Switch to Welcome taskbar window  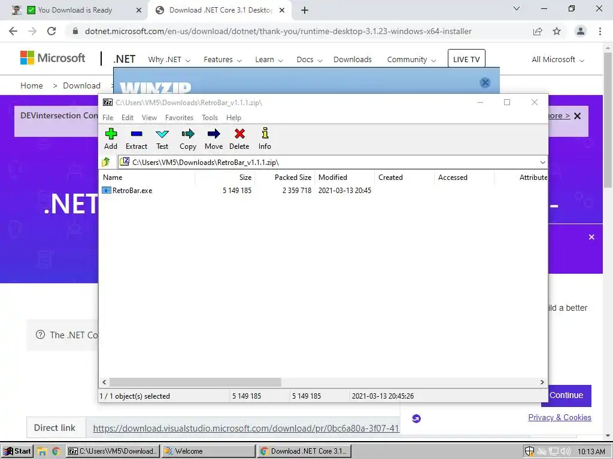point(208,451)
